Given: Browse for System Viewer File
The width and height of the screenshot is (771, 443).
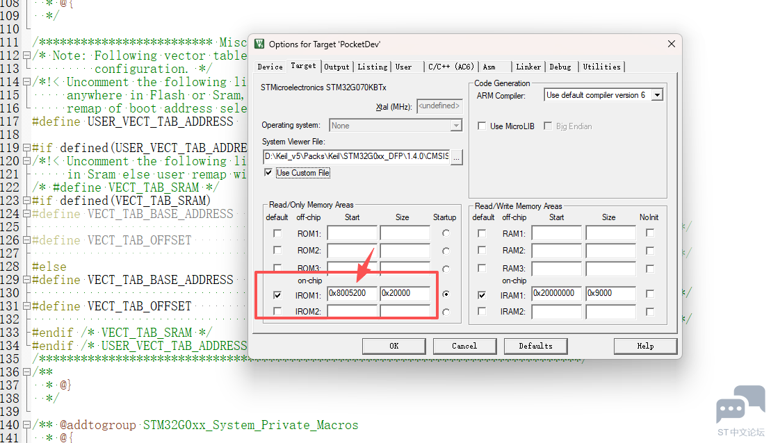Looking at the screenshot, I should point(457,157).
